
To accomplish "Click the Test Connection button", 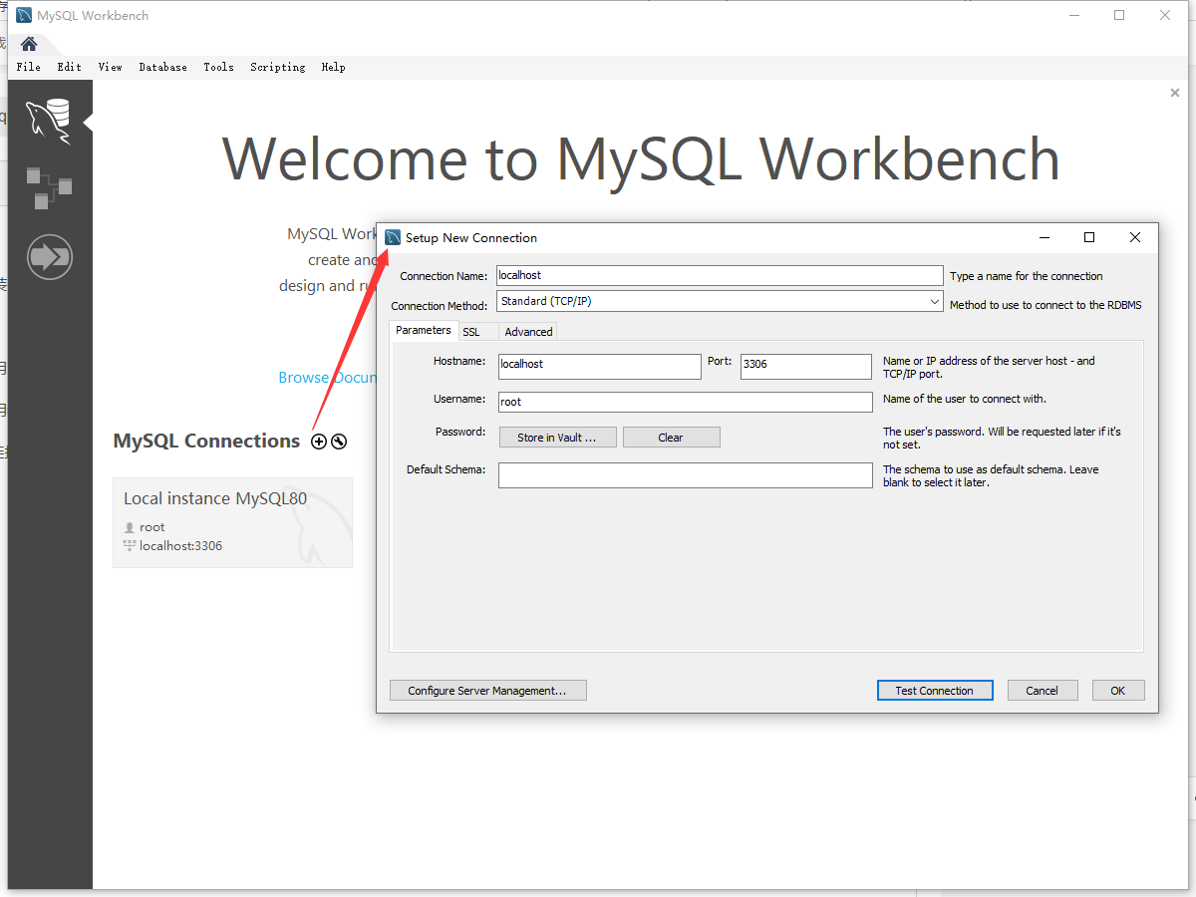I will pos(934,690).
